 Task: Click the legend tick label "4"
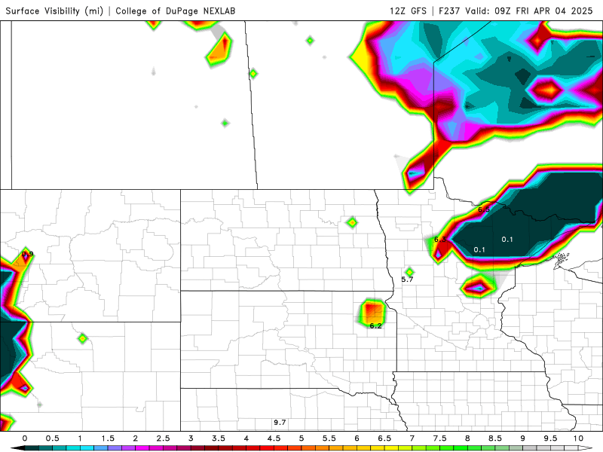pos(246,438)
